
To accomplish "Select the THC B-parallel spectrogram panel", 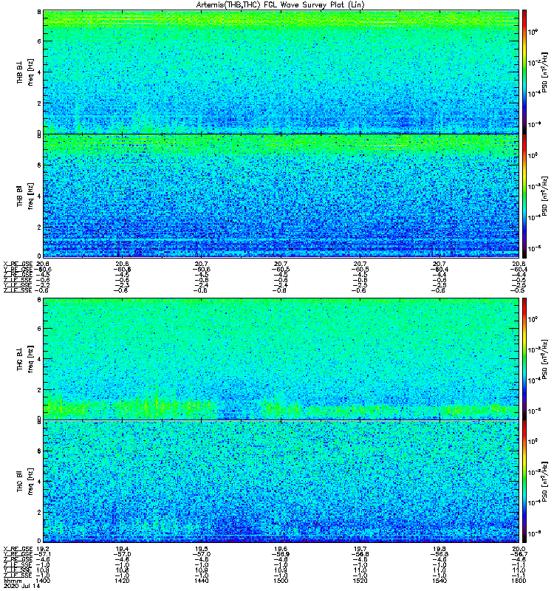I will tap(281, 482).
